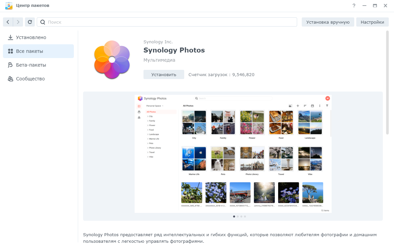The height and width of the screenshot is (247, 394).
Task: Open Бета-пакеты section
Action: coord(38,65)
